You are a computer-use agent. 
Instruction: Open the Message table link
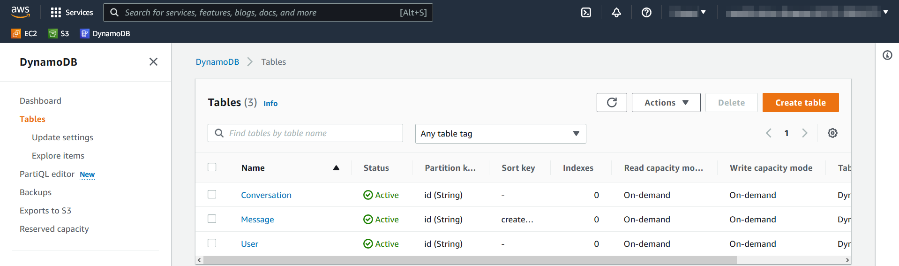pyautogui.click(x=257, y=220)
